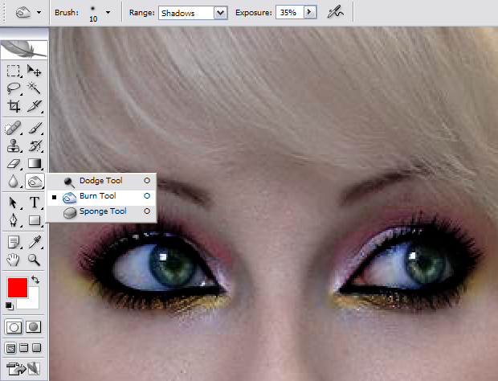Select the Path Selection tool
Image resolution: width=498 pixels, height=381 pixels.
click(14, 203)
